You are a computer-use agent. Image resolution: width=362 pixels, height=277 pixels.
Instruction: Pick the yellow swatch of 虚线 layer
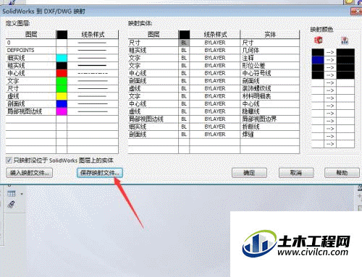(x=62, y=96)
